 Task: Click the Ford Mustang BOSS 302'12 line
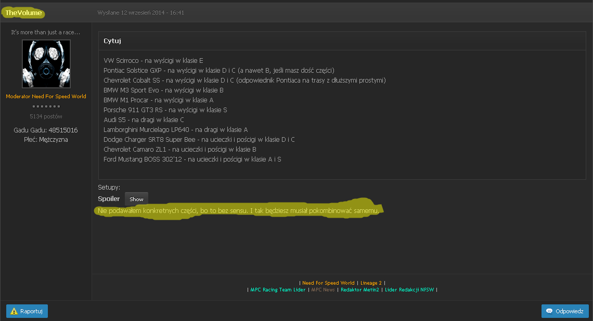click(x=192, y=159)
